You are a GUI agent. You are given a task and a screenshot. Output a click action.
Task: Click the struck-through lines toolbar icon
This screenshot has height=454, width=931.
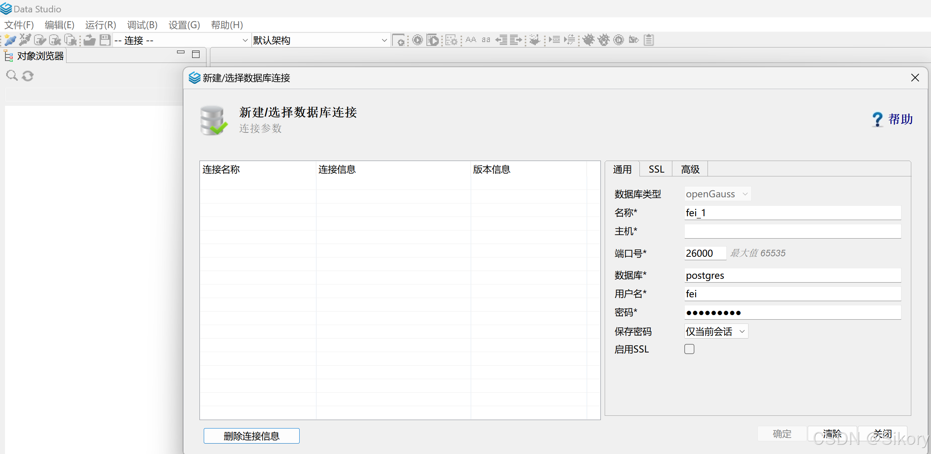570,40
